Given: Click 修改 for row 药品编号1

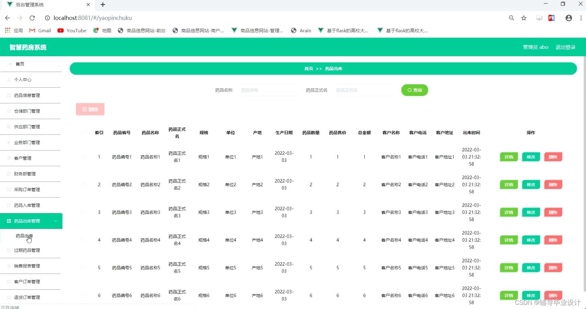Looking at the screenshot, I should pyautogui.click(x=531, y=157).
